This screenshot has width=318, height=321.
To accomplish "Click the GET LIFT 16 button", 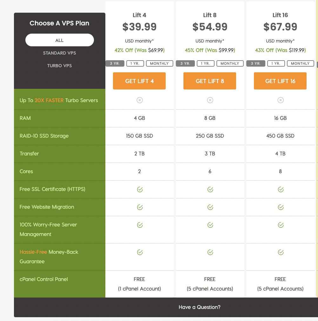I will click(x=280, y=81).
